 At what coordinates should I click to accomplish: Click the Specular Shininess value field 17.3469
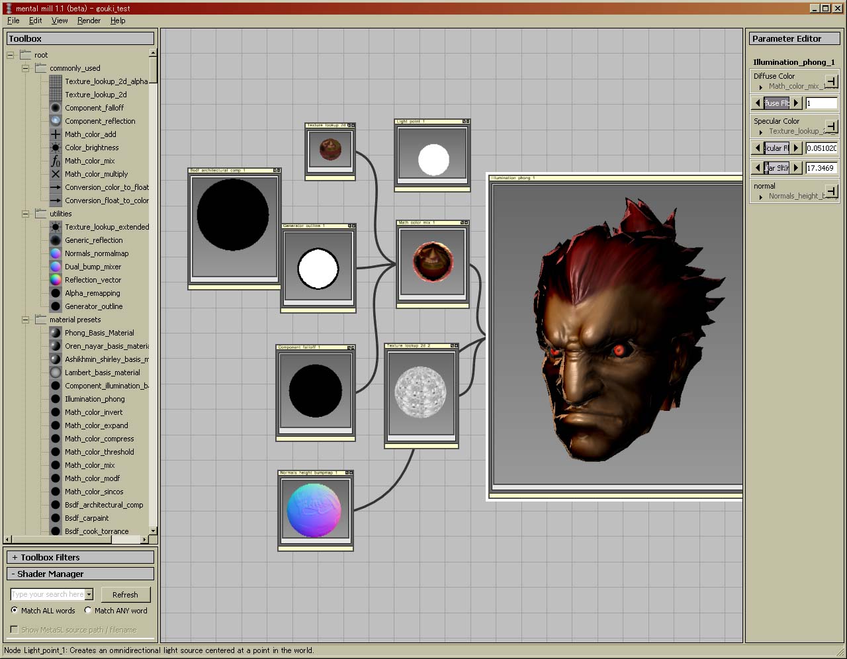(821, 168)
